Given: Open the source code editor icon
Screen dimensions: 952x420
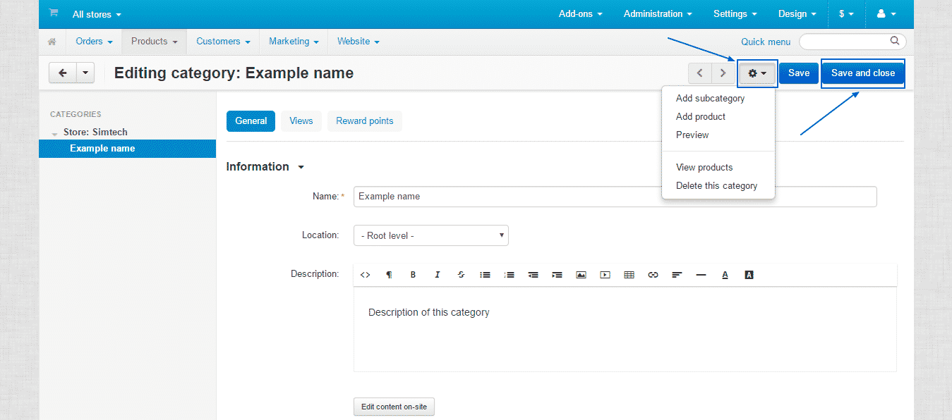Looking at the screenshot, I should 365,275.
